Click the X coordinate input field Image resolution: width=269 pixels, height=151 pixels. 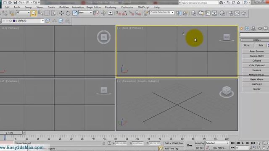pos(121,143)
